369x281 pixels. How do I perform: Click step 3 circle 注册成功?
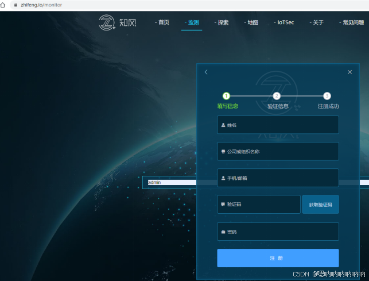(327, 96)
